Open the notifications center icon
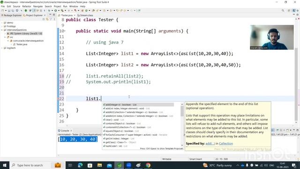This screenshot has height=169, width=300. click(294, 165)
